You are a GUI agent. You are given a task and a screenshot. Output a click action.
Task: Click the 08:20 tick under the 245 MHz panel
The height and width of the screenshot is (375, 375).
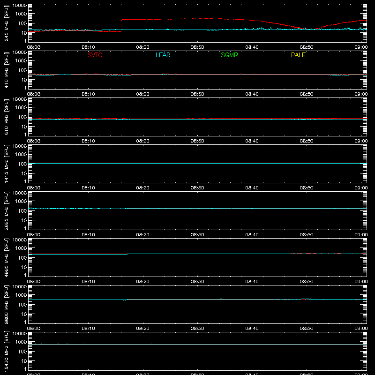tap(143, 47)
